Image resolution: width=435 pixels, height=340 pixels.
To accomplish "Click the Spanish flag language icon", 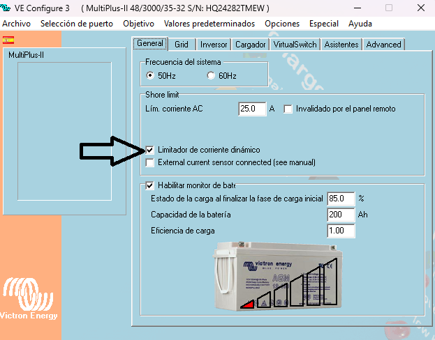I will (8, 40).
